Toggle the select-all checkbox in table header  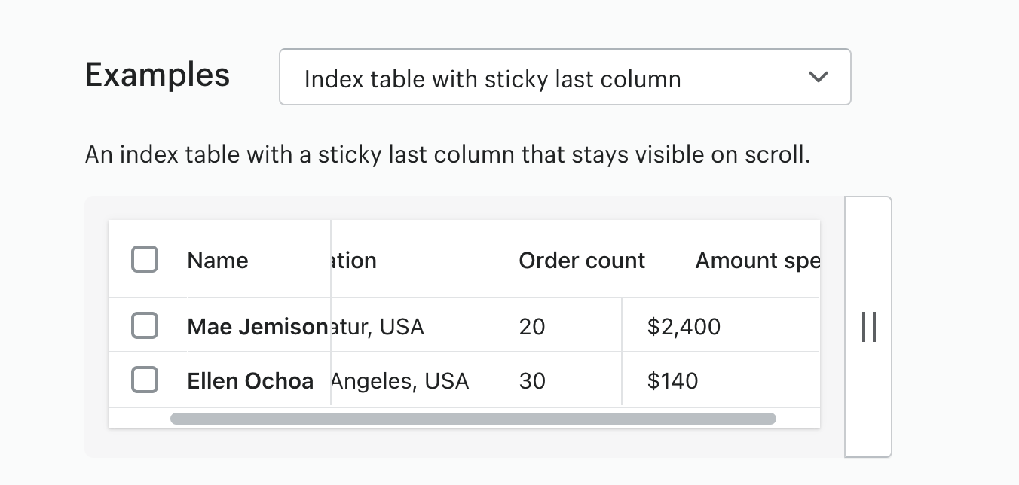pyautogui.click(x=145, y=260)
